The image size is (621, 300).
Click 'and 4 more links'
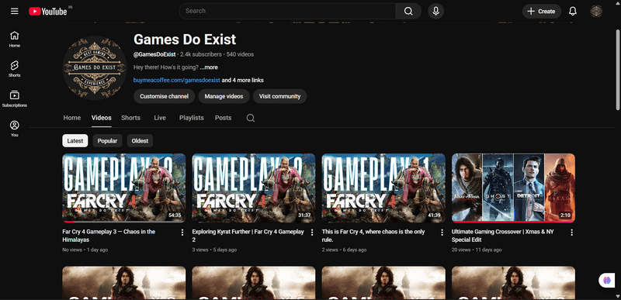243,81
